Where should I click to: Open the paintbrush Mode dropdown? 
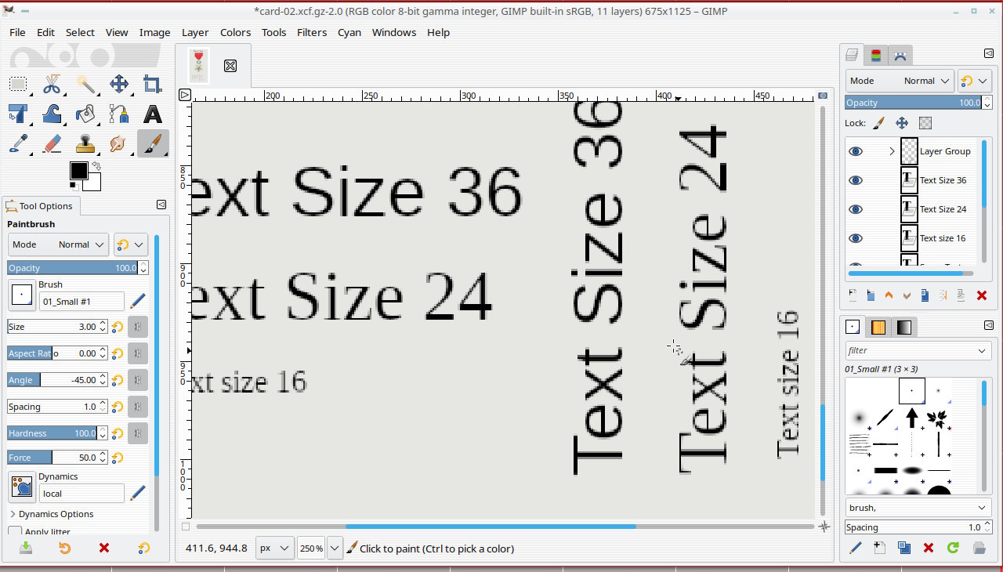pyautogui.click(x=58, y=244)
